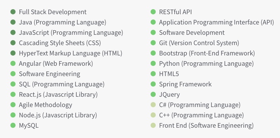
Task: Open the JavaScript (Programming Language) skill
Action: pyautogui.click(x=71, y=33)
